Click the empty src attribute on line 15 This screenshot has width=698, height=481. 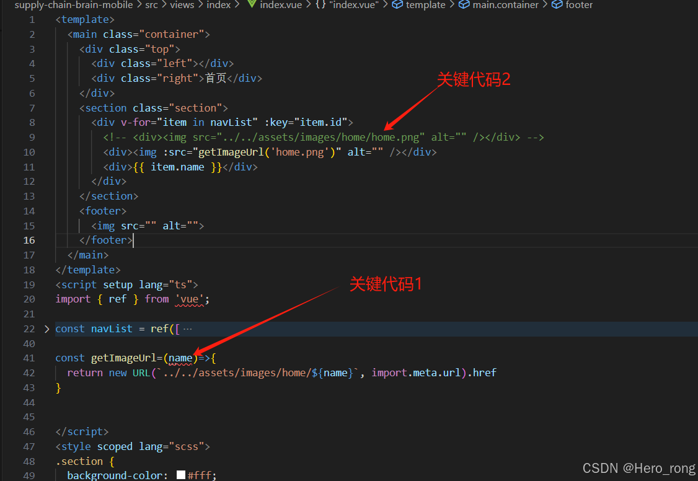click(138, 226)
